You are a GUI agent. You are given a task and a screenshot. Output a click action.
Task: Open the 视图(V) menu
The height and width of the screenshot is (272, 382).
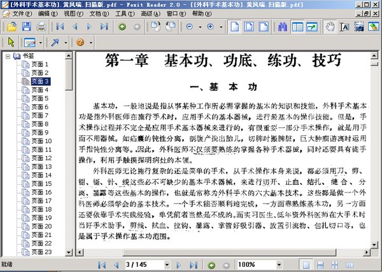73,14
